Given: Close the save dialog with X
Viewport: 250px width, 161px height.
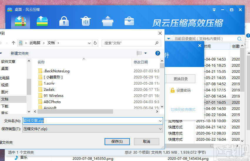Looking at the screenshot, I should tap(160, 33).
